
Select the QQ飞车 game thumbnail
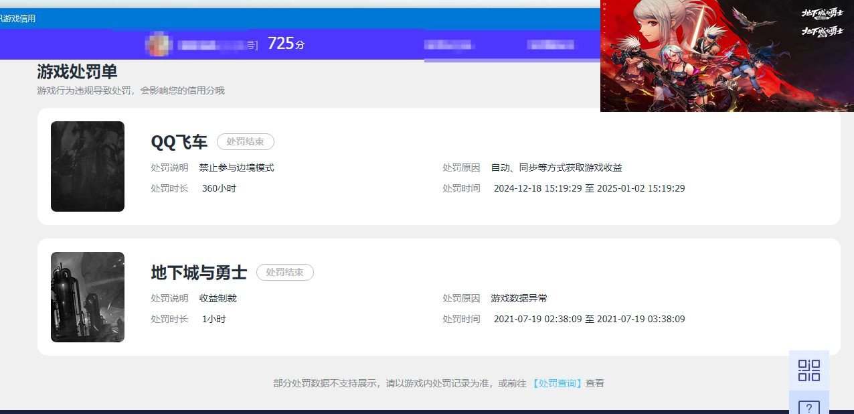(x=88, y=166)
